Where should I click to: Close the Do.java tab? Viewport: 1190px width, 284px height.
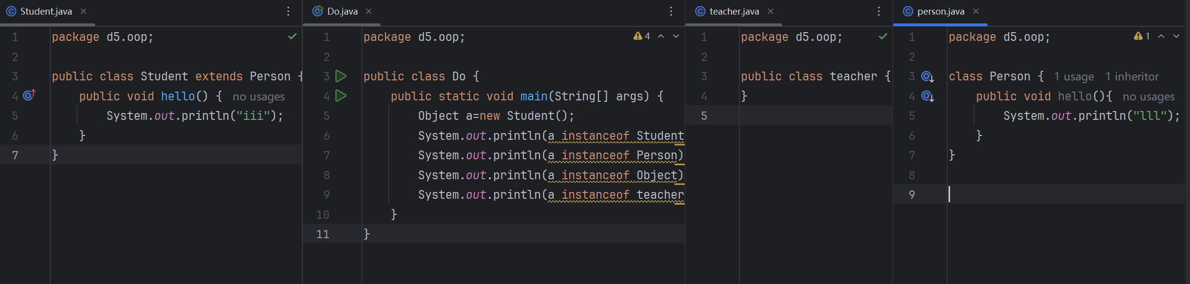[369, 11]
